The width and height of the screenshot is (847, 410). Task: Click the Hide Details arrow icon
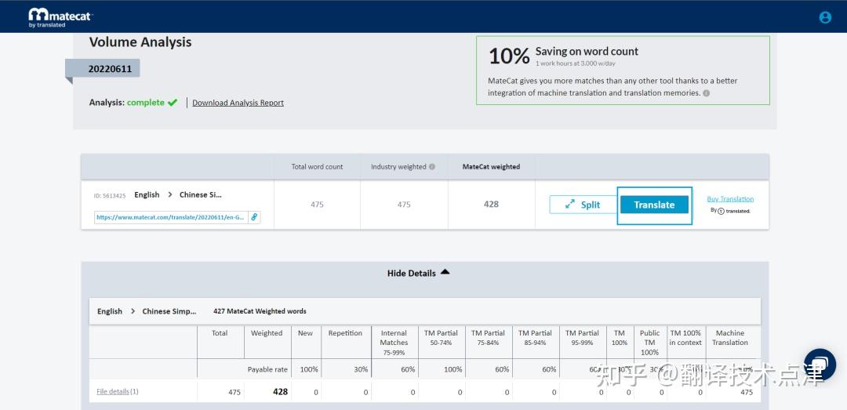(445, 272)
